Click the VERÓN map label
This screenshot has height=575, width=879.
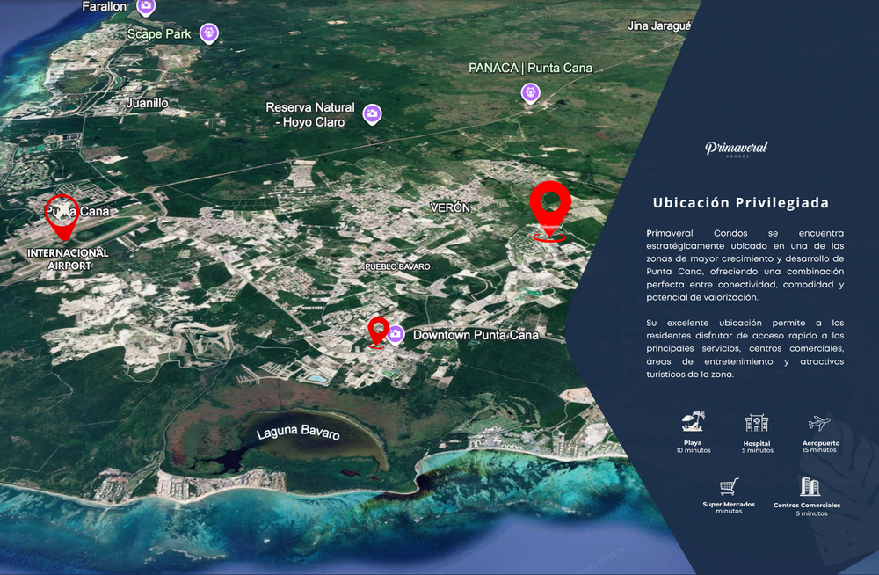tap(450, 207)
